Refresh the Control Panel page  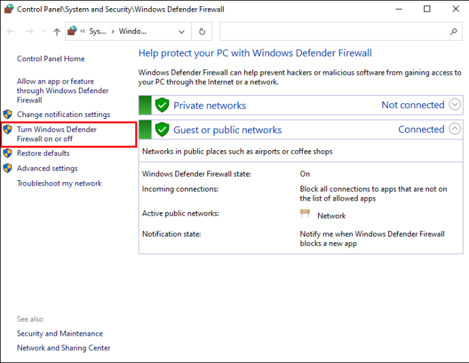[x=202, y=31]
